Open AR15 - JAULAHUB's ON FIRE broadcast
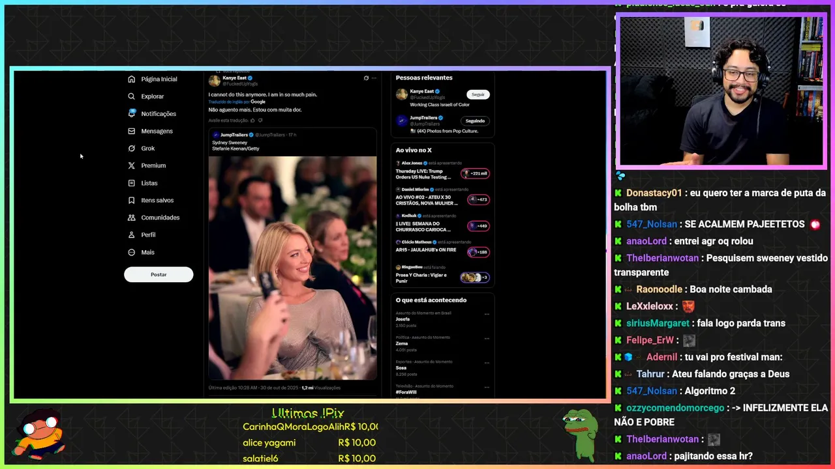The image size is (835, 469). pyautogui.click(x=425, y=249)
